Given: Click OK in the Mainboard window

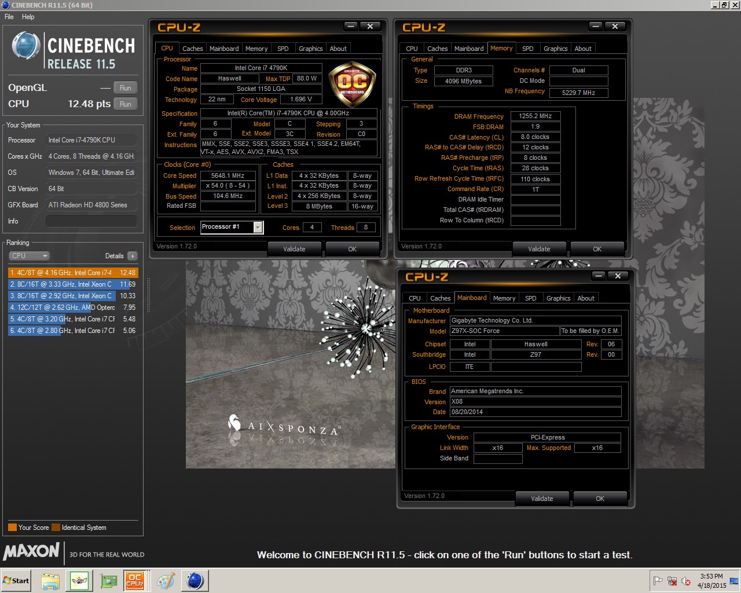Looking at the screenshot, I should (x=600, y=499).
